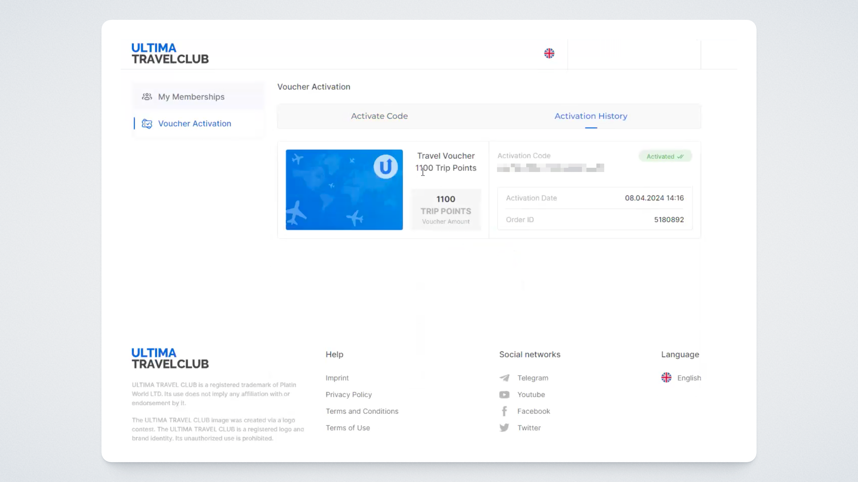Select the Activation History tab
Image resolution: width=858 pixels, height=482 pixels.
(591, 116)
